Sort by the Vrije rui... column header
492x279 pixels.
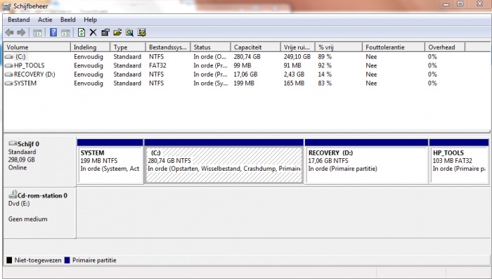pos(297,47)
